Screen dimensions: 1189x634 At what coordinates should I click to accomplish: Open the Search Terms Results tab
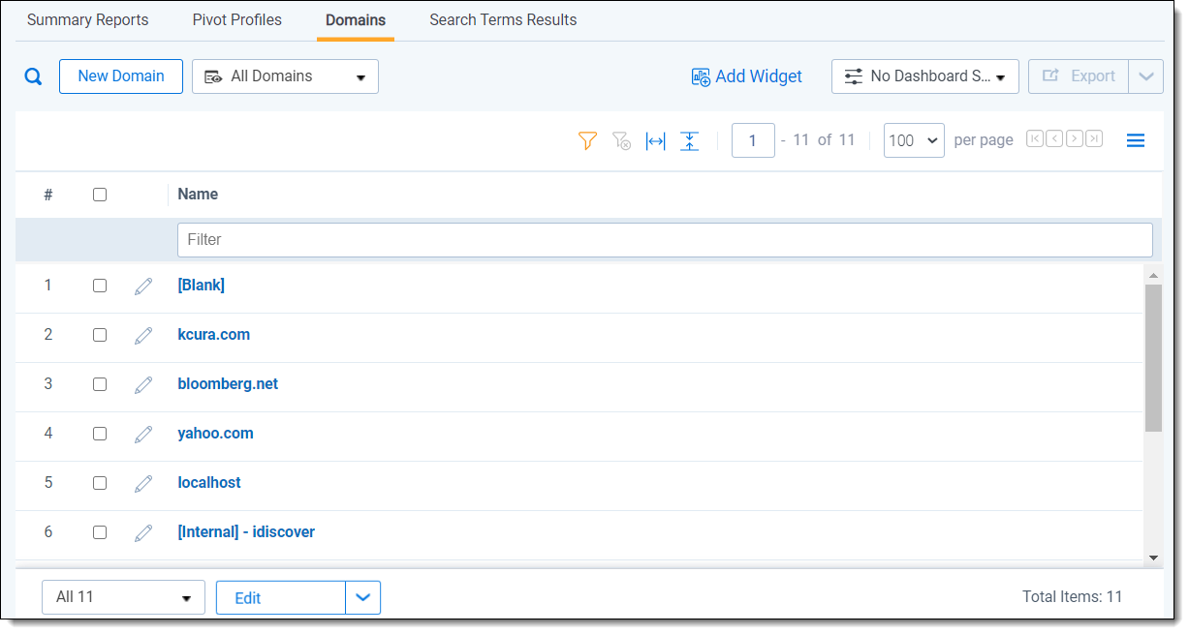pos(503,19)
